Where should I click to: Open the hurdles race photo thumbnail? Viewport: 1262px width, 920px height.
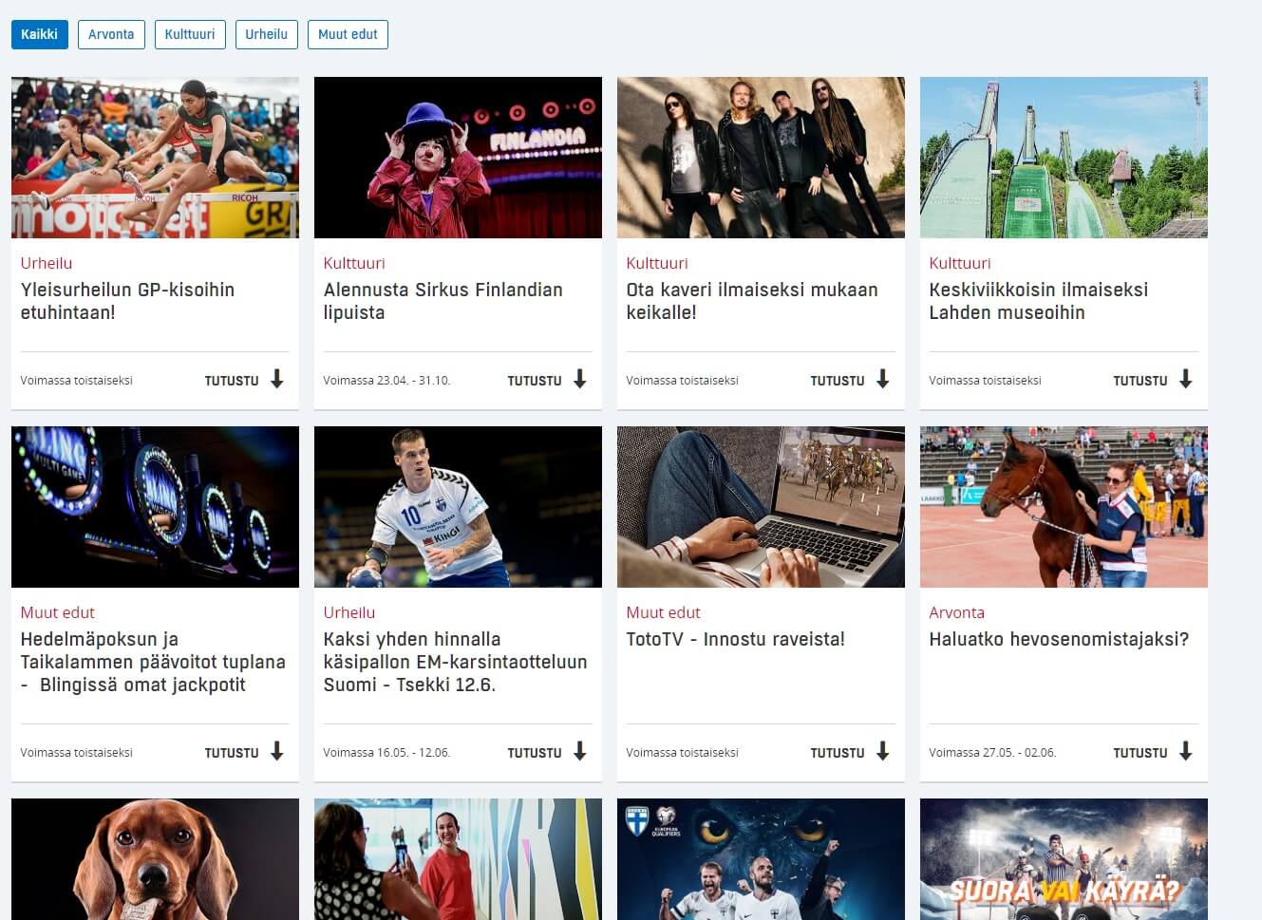[x=155, y=158]
